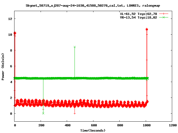
Task: Click the Power (Kelvin) y-axis label
Action: pos(3,66)
